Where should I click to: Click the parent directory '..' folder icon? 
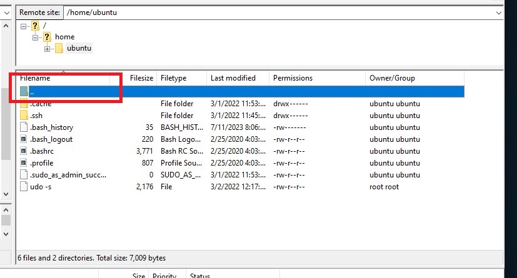pyautogui.click(x=24, y=92)
